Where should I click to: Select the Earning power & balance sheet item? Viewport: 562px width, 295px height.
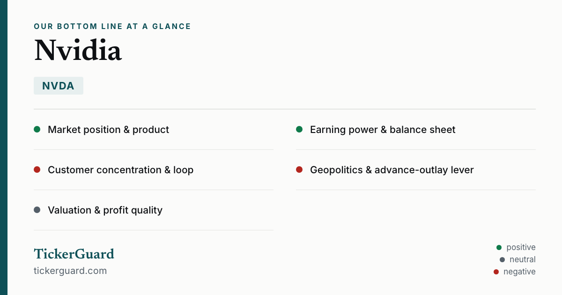tap(416, 130)
